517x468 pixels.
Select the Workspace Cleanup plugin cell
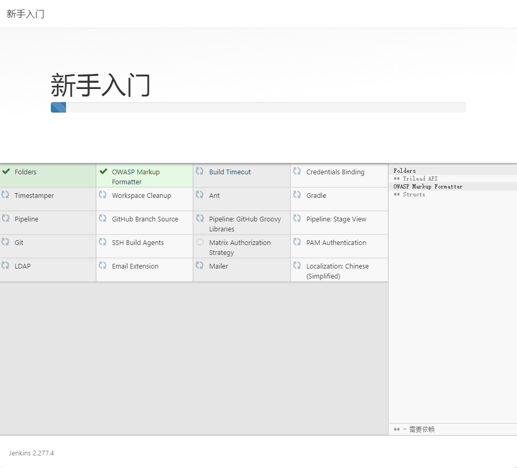click(x=141, y=195)
